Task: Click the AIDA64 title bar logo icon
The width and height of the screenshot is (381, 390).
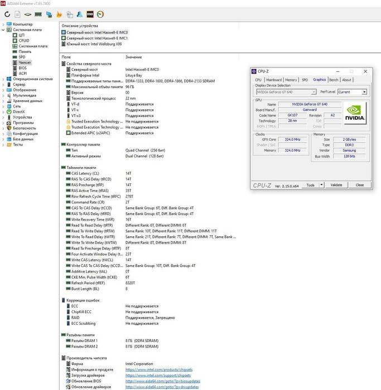Action: (3, 3)
